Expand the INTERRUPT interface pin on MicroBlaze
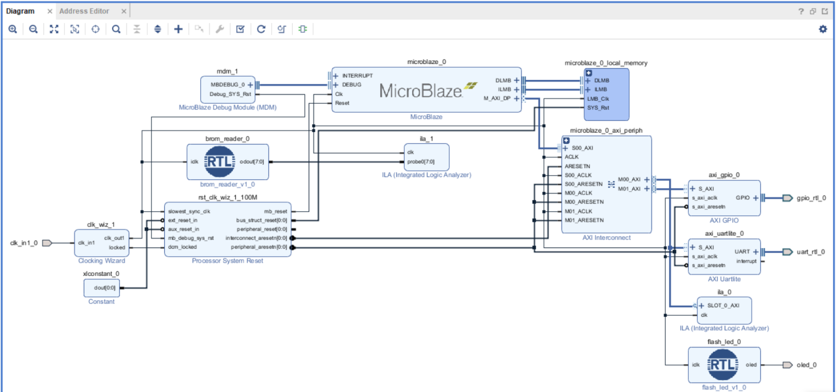Viewport: 837px width, 392px height. pyautogui.click(x=336, y=76)
